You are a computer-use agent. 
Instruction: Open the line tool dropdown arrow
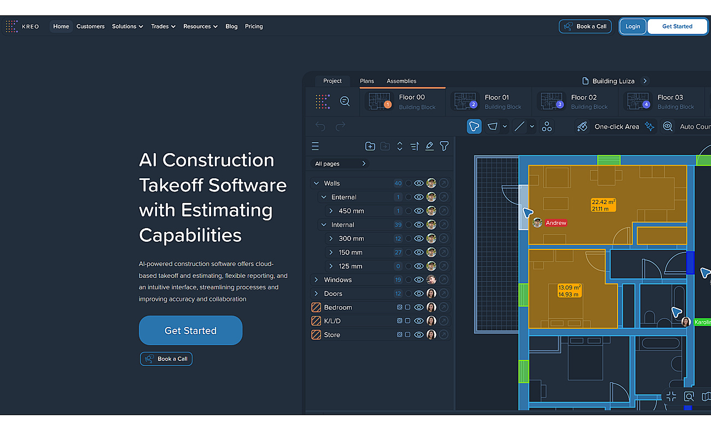tap(532, 126)
